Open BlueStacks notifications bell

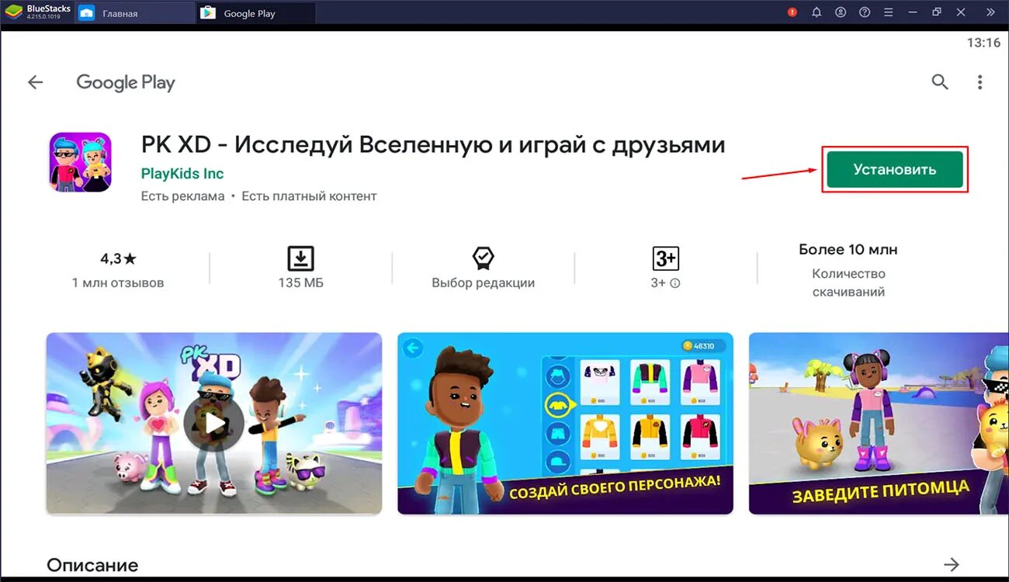(817, 12)
